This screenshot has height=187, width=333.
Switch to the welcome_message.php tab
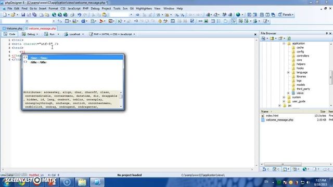pyautogui.click(x=41, y=29)
